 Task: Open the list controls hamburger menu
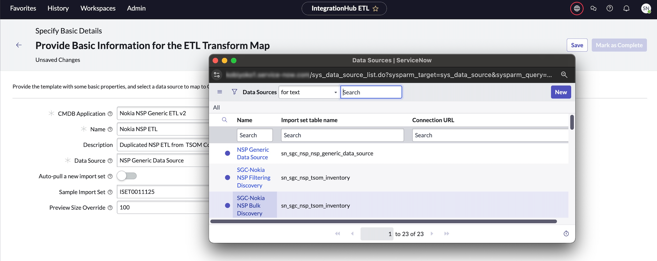(x=220, y=92)
